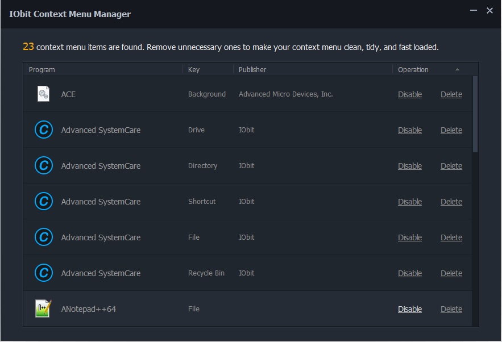This screenshot has width=502, height=342.
Task: Select the ANotepad++64 program name
Action: coord(88,309)
